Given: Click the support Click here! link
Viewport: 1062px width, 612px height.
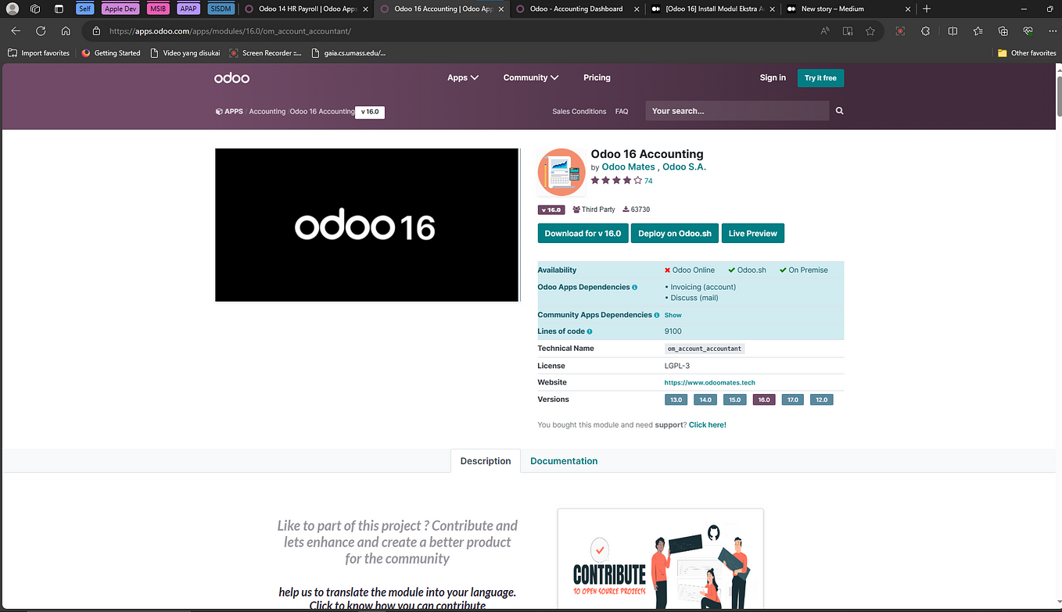Looking at the screenshot, I should tap(708, 424).
